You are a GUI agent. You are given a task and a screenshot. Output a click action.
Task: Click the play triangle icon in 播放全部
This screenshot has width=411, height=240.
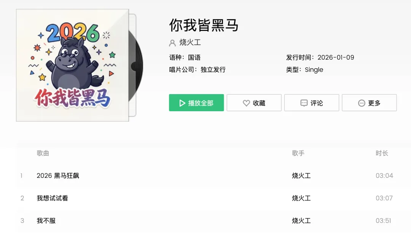[182, 103]
